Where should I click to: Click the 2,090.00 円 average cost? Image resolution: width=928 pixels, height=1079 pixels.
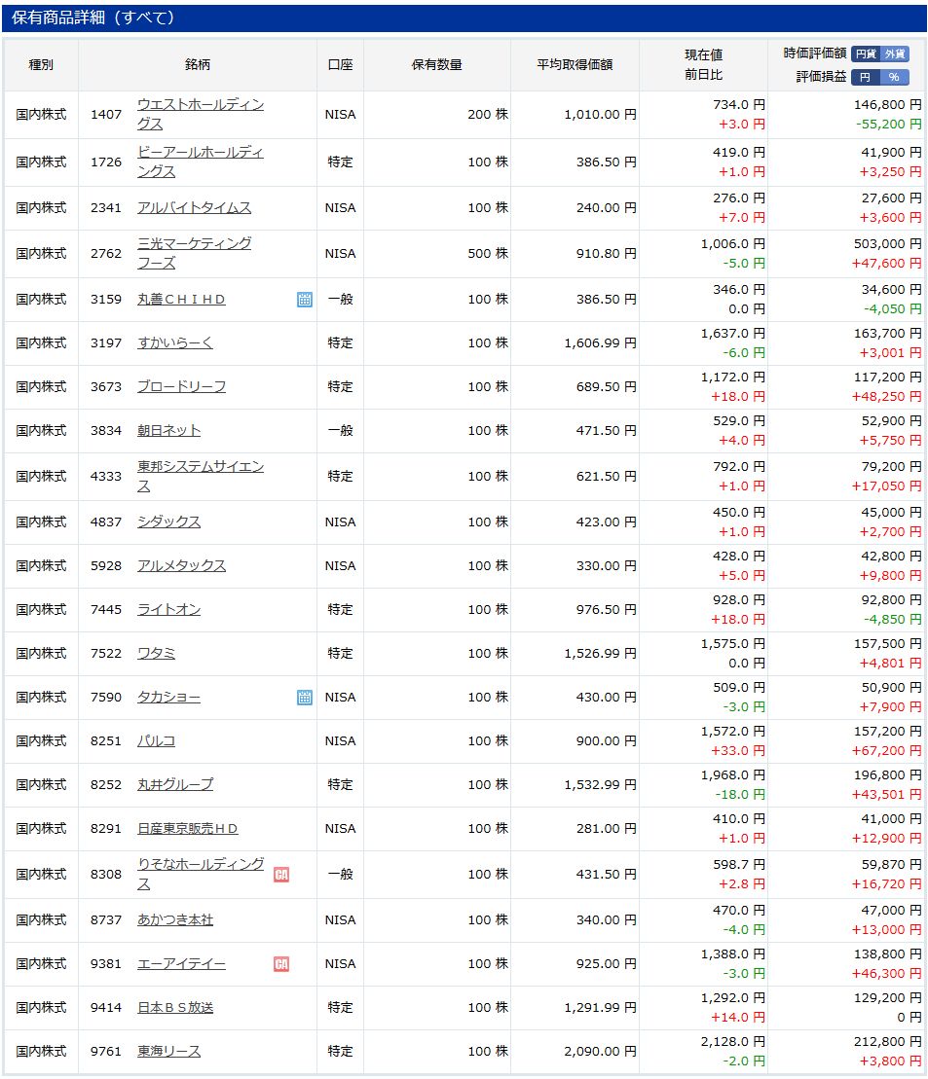click(x=600, y=1052)
